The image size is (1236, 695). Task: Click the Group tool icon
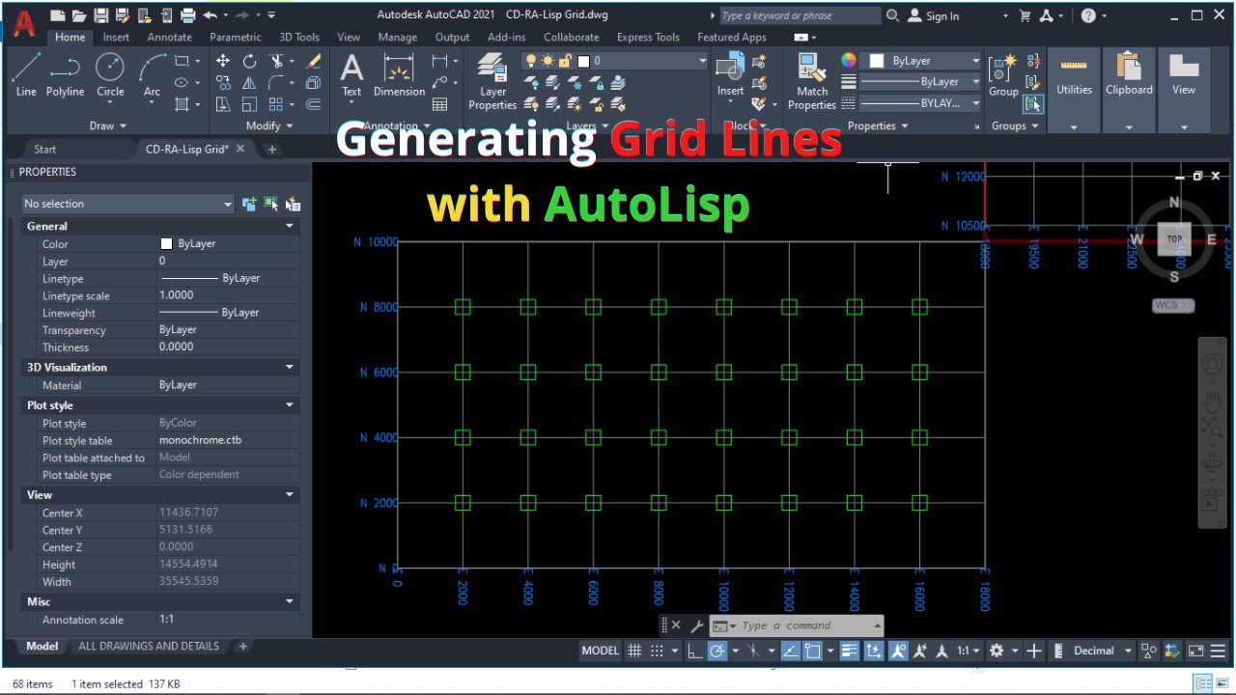click(x=1003, y=75)
